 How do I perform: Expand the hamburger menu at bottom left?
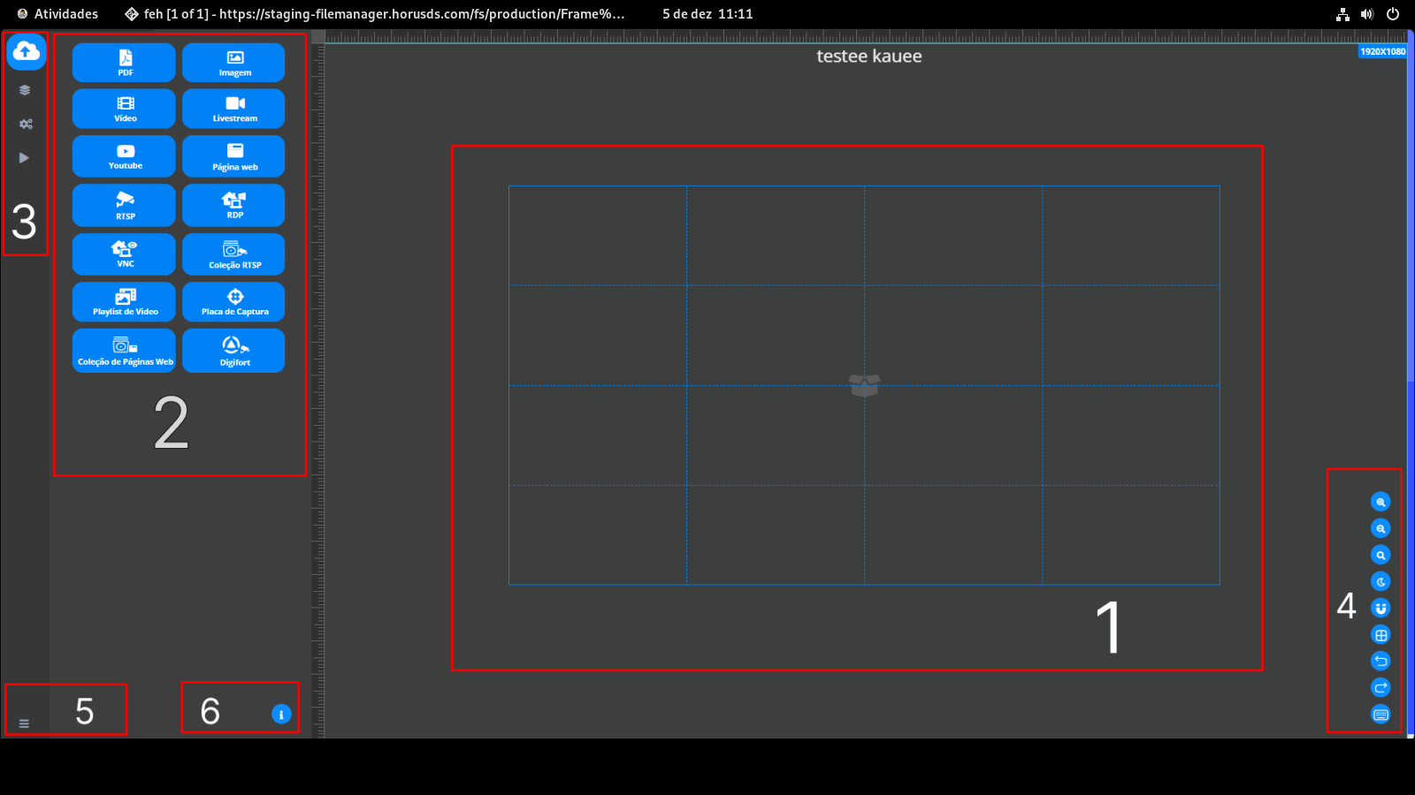pyautogui.click(x=24, y=723)
